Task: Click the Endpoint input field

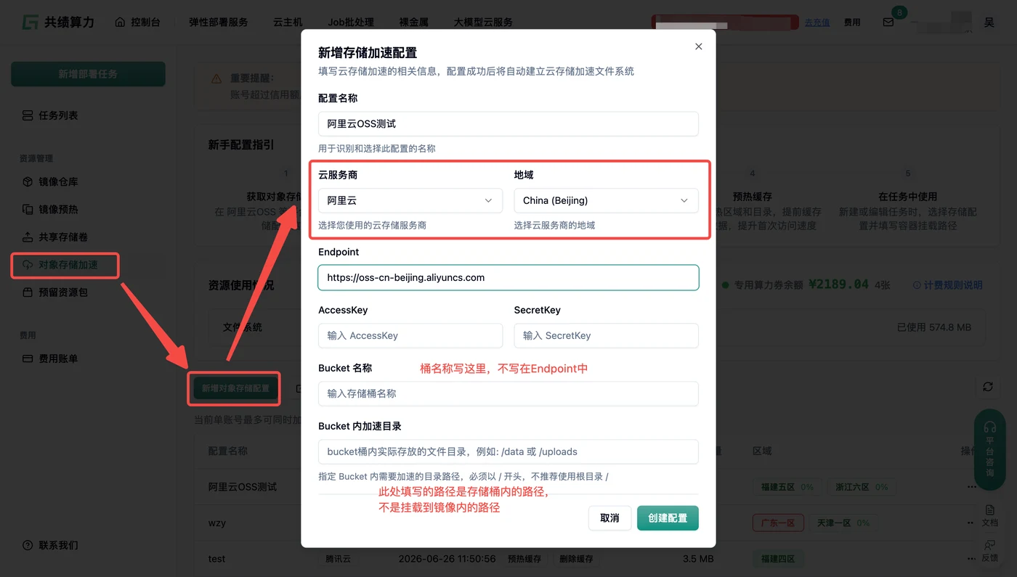Action: point(508,277)
